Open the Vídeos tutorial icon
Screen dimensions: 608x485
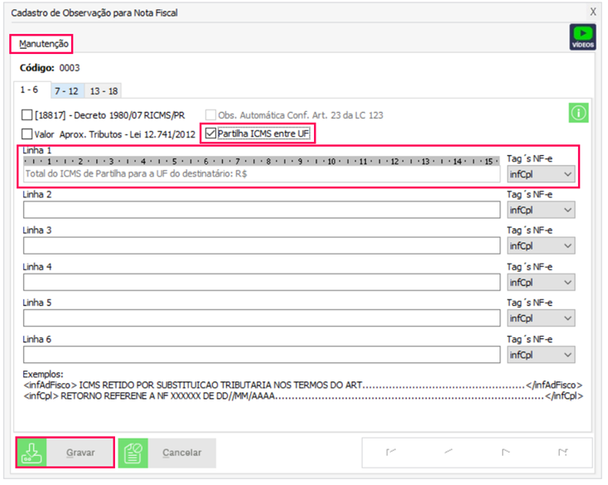582,37
